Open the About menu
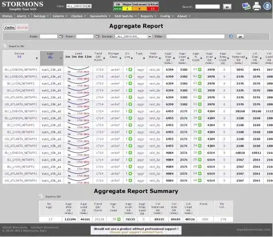 click(184, 16)
